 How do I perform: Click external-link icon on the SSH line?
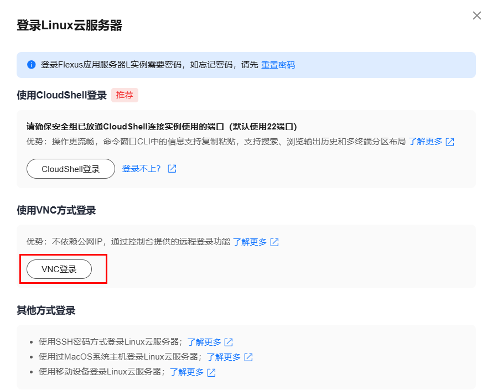[229, 342]
